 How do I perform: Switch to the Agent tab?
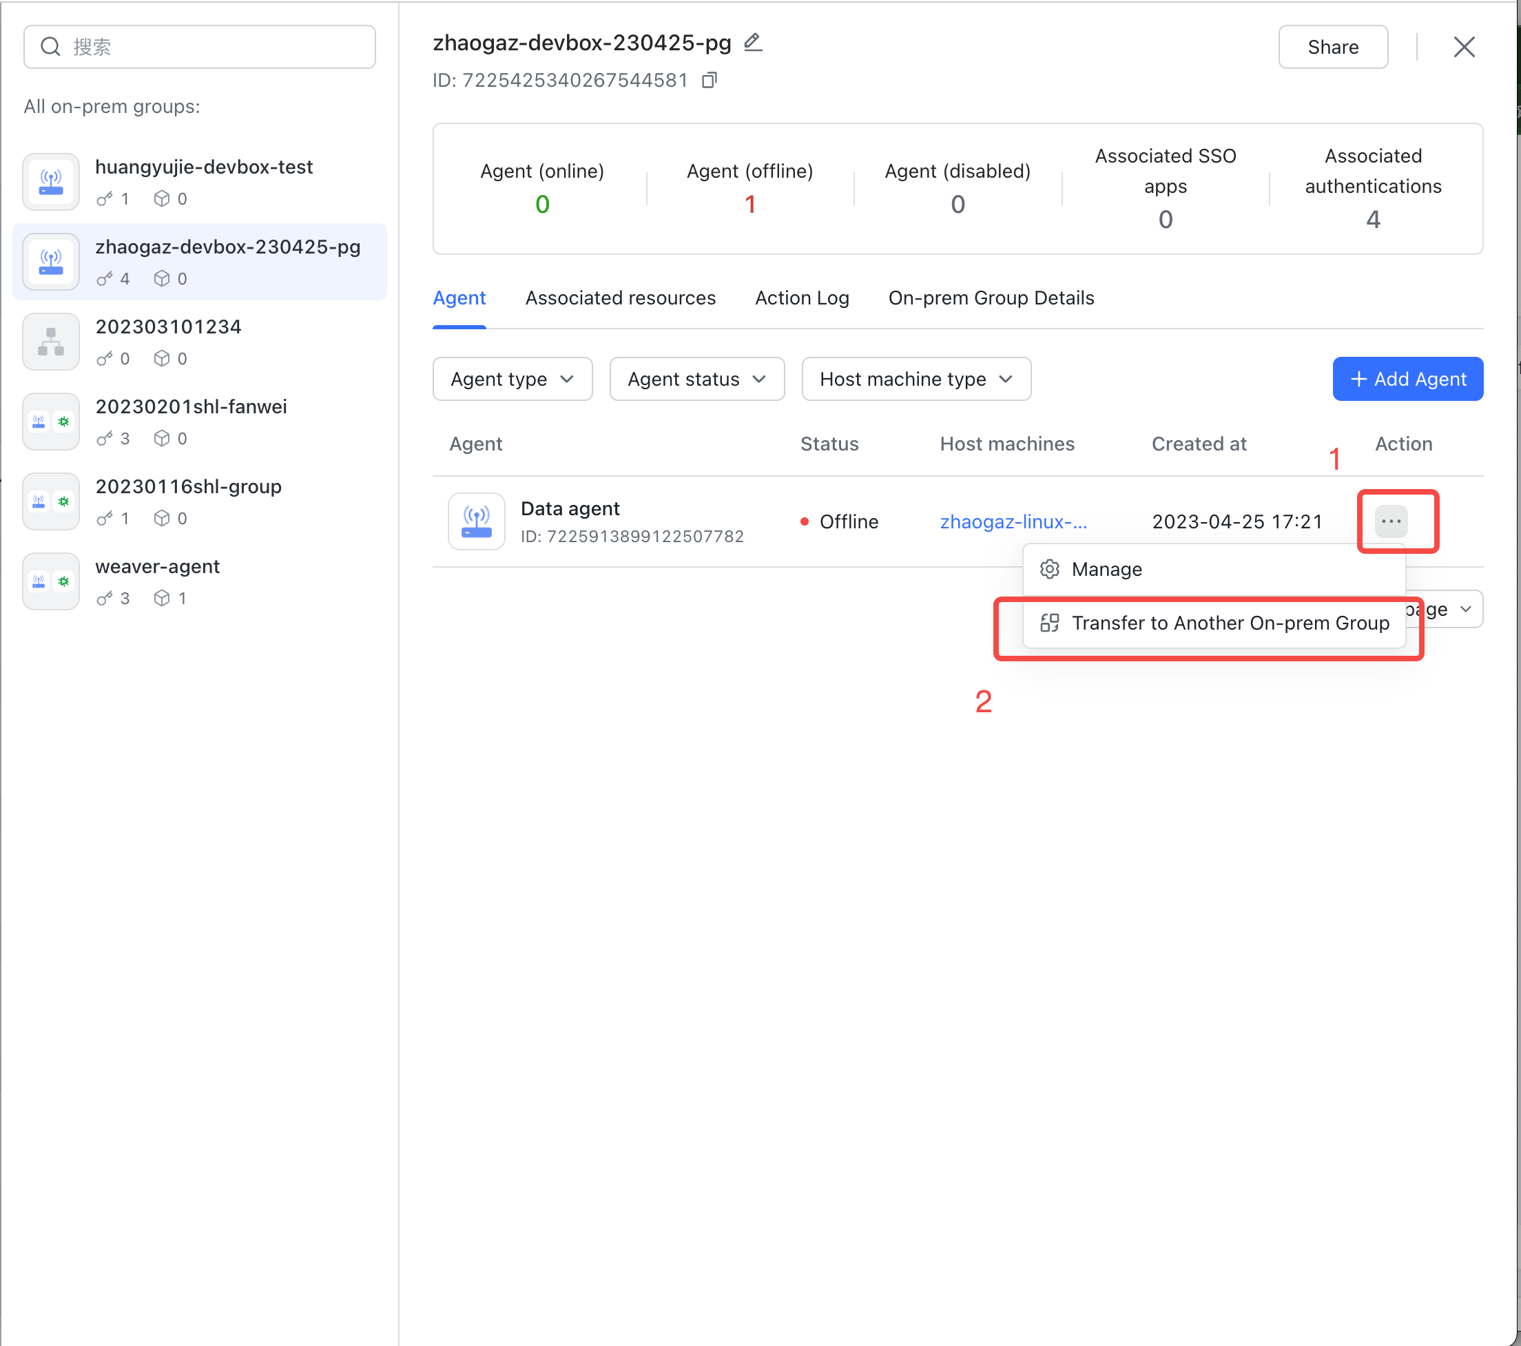click(459, 298)
